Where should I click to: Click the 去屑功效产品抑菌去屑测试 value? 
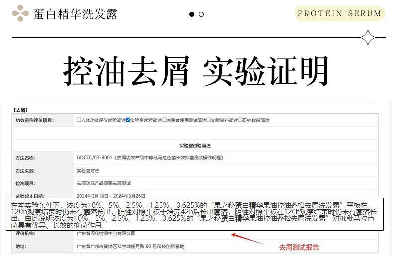pos(103,183)
